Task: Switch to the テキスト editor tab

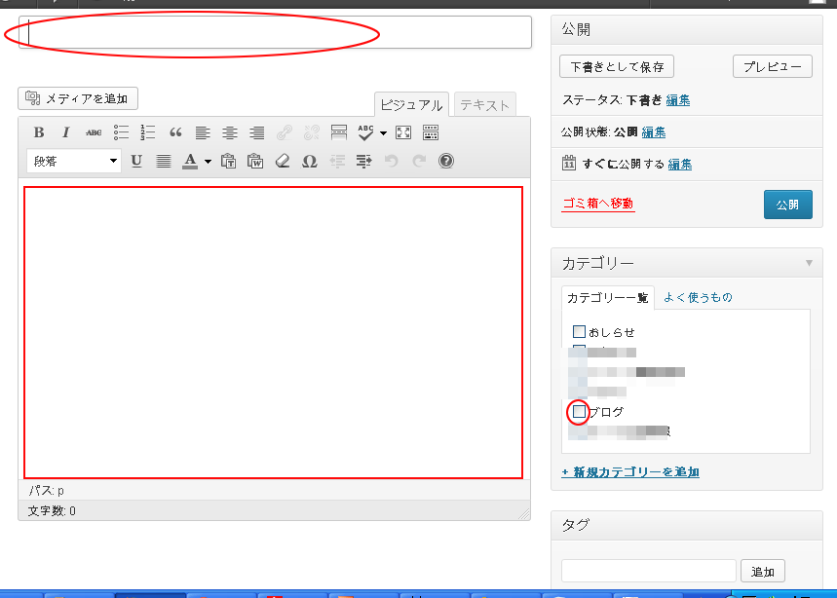Action: (x=484, y=104)
